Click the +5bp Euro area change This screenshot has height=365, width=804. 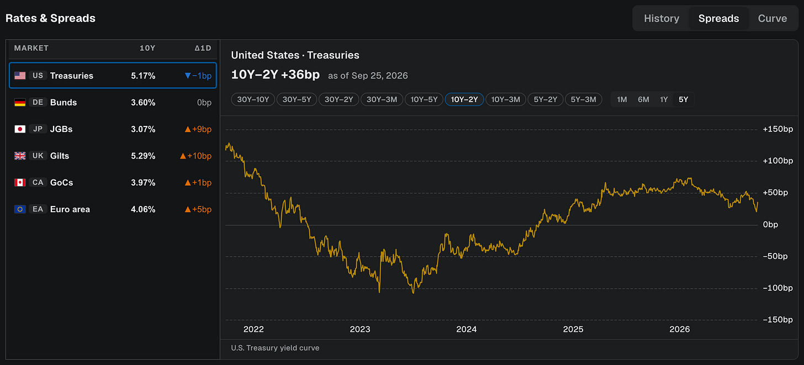[x=198, y=209]
